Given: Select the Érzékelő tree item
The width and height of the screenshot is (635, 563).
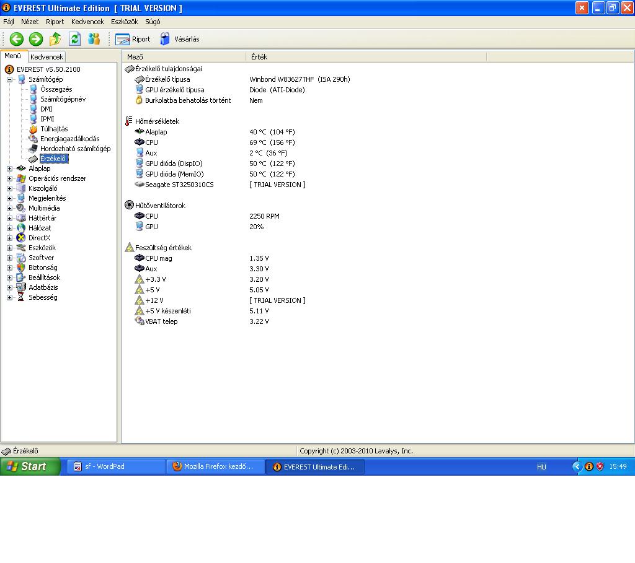Looking at the screenshot, I should coord(54,159).
